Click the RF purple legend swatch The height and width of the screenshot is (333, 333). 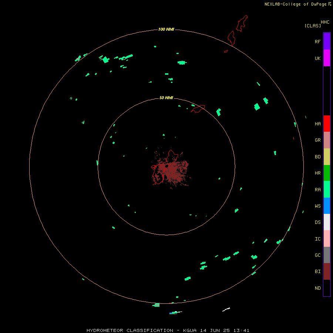(327, 41)
